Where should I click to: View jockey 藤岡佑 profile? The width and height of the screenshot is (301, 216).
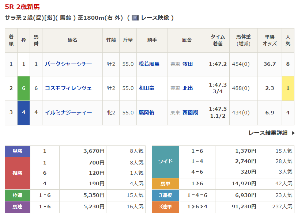(x=146, y=113)
